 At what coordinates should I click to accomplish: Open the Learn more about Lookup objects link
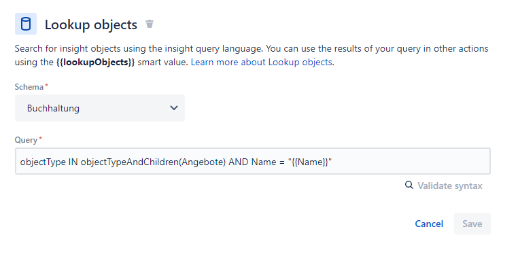[x=261, y=62]
